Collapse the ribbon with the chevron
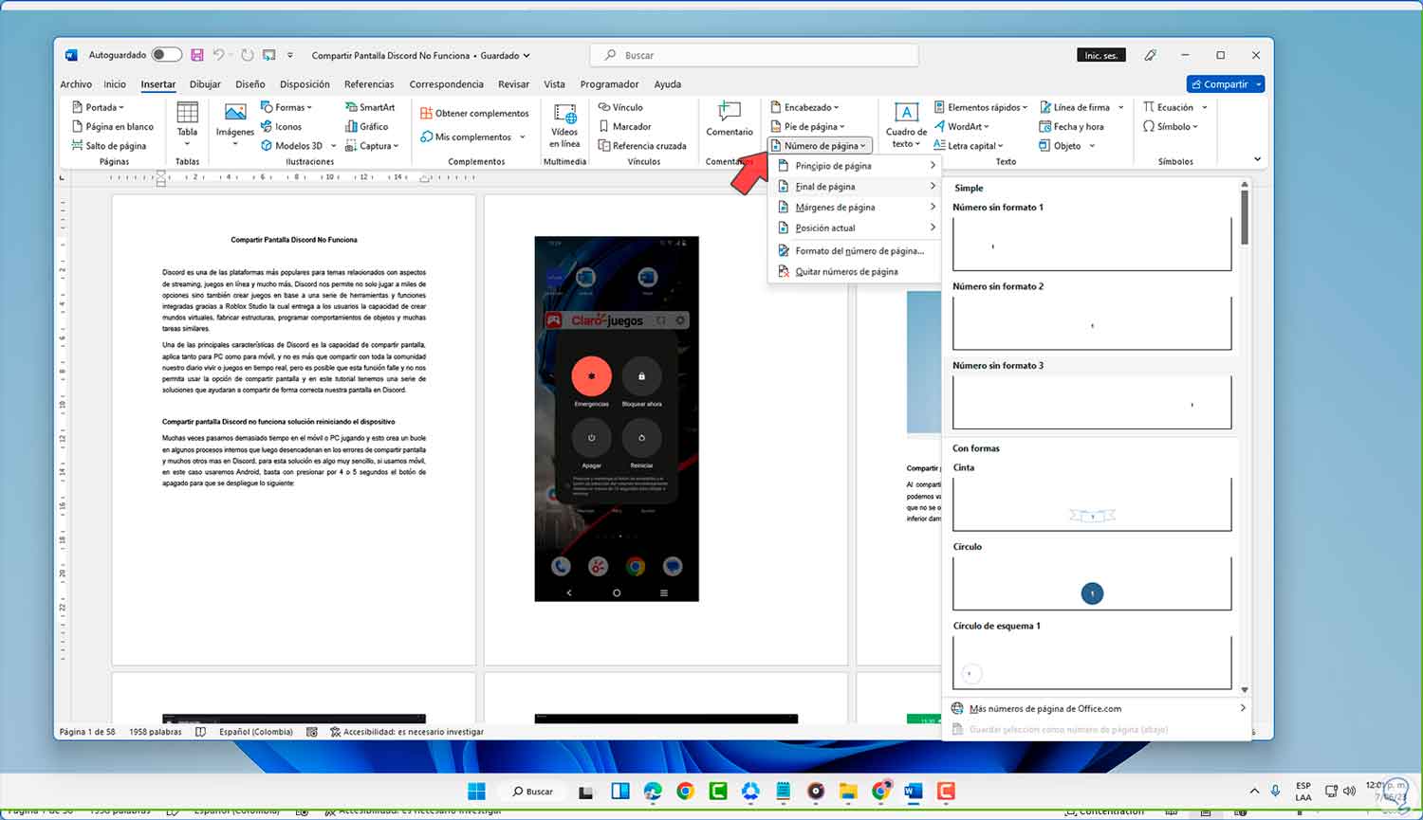The height and width of the screenshot is (820, 1423). pyautogui.click(x=1257, y=159)
